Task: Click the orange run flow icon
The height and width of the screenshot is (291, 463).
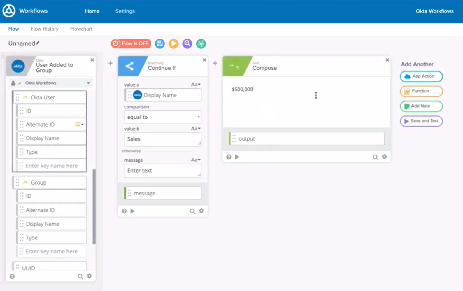Action: point(173,43)
